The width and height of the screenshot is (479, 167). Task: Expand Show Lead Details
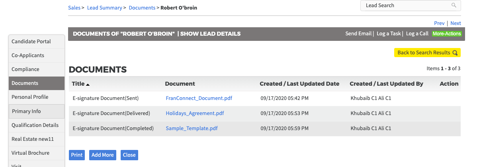[210, 34]
